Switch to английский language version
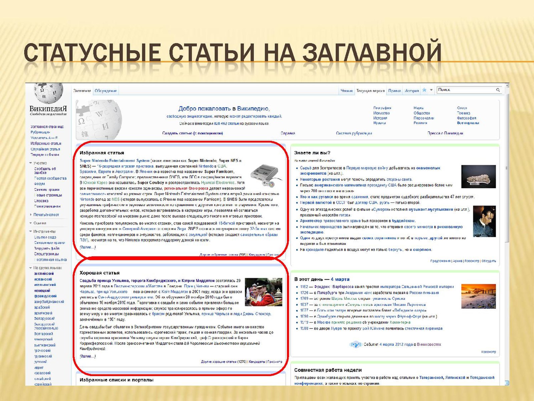 click(44, 273)
